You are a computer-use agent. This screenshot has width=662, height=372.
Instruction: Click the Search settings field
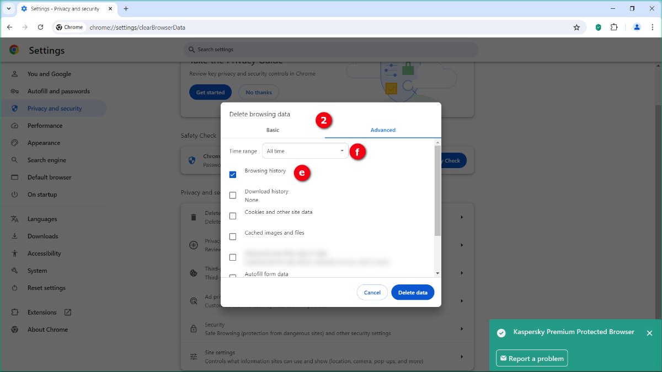pos(331,50)
